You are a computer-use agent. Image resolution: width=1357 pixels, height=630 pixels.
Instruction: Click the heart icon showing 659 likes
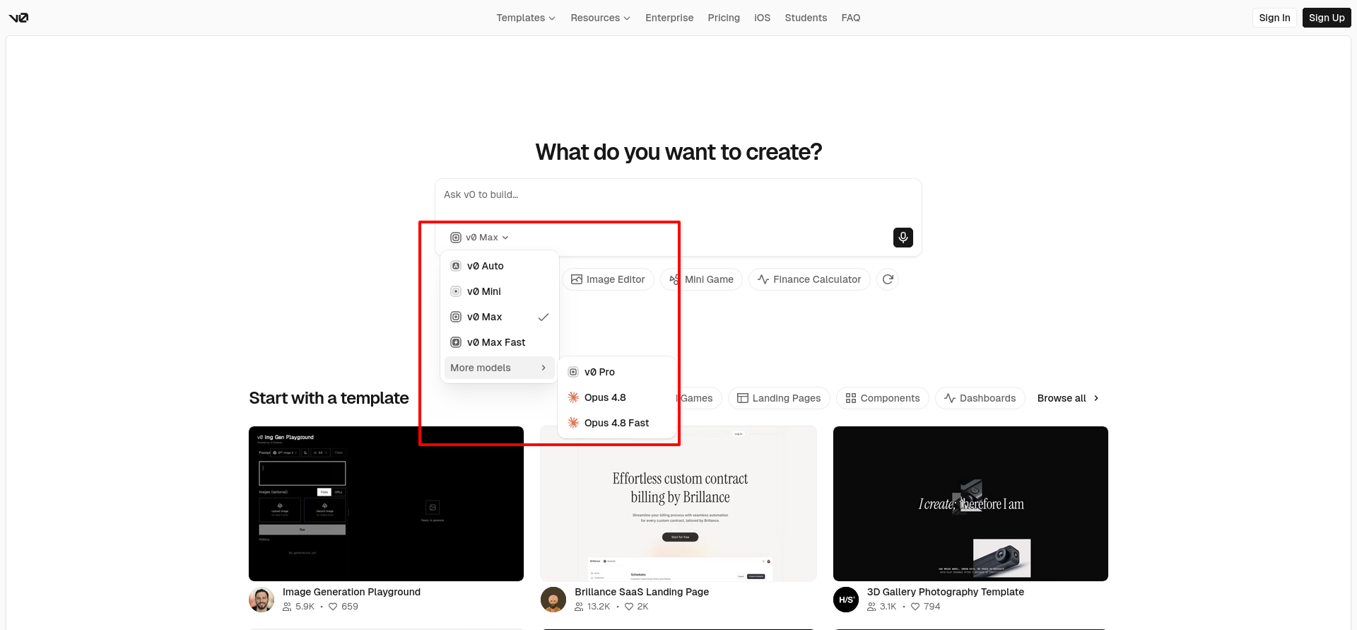pos(333,607)
